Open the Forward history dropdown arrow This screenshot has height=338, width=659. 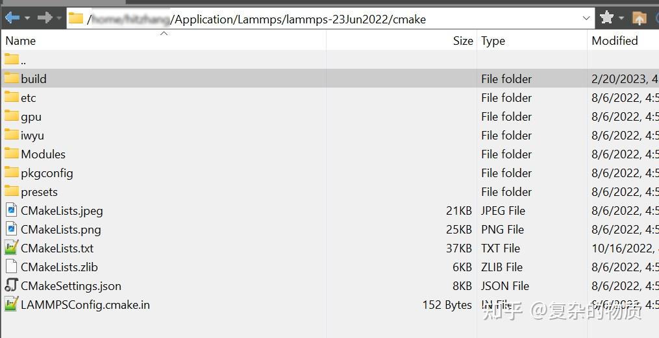click(59, 18)
